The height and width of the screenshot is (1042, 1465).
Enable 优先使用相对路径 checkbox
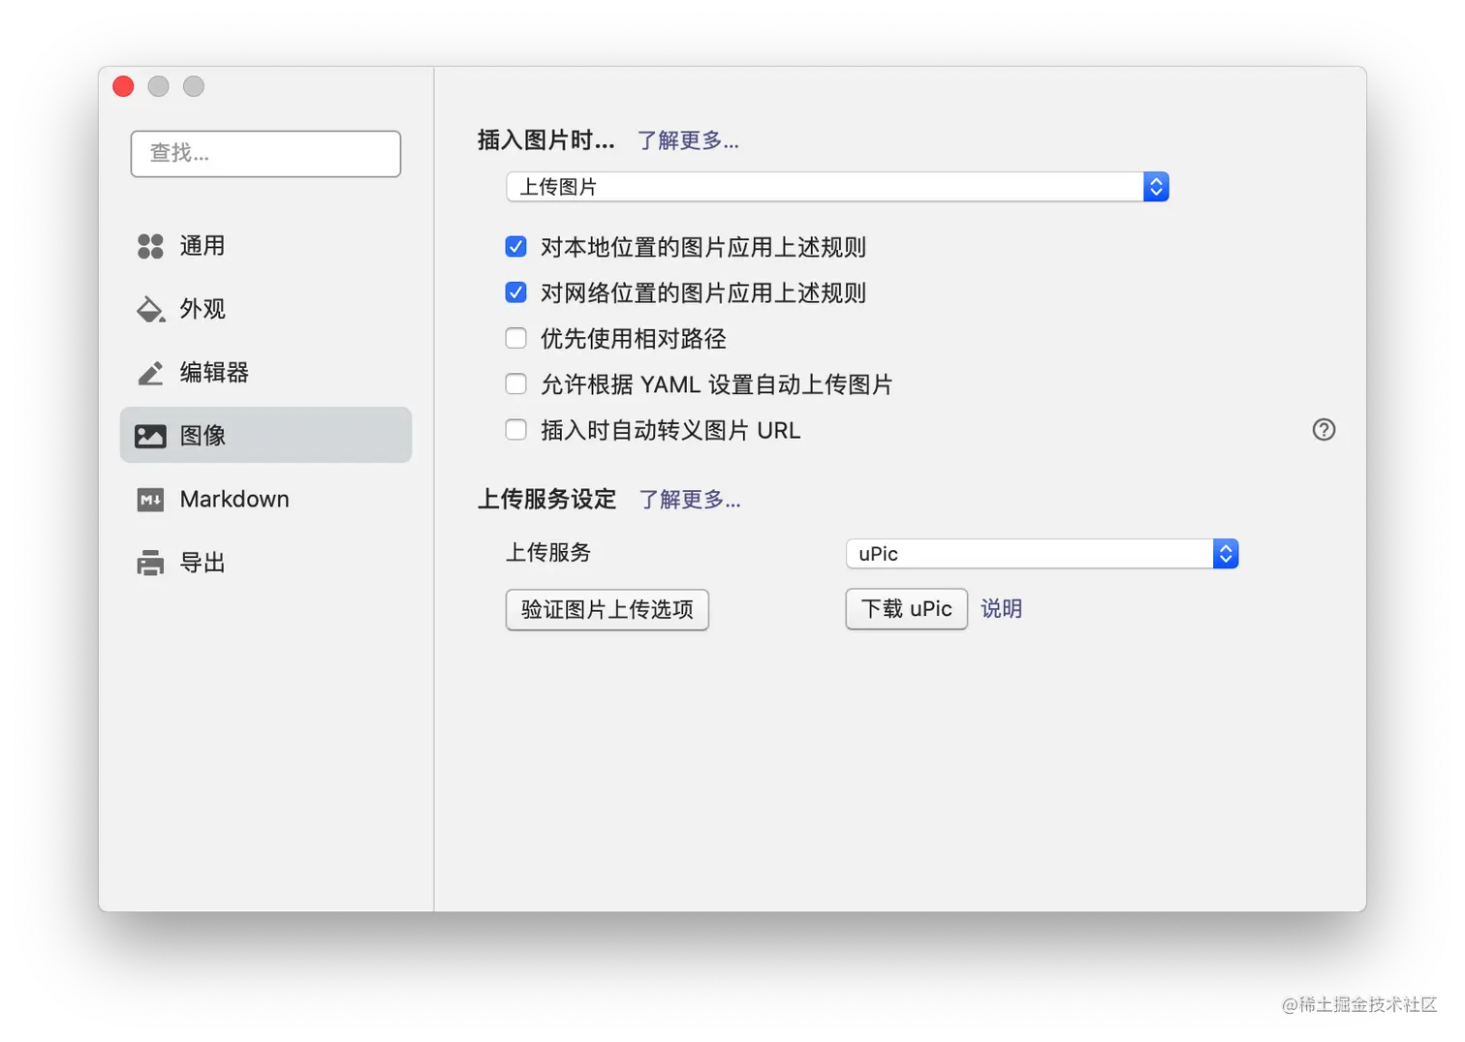tap(516, 338)
